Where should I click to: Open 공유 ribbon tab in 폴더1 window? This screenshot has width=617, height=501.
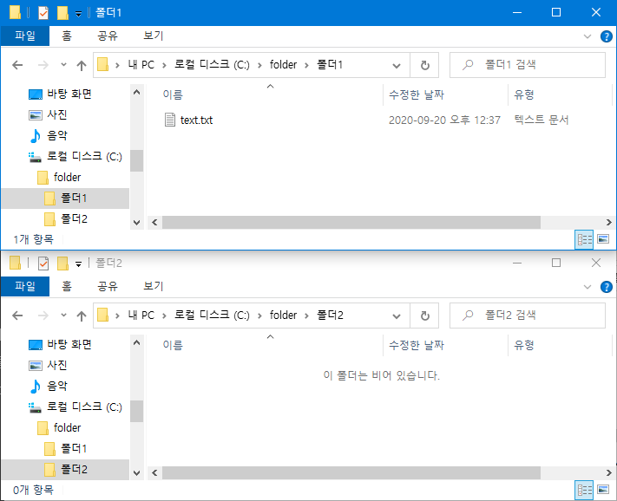pyautogui.click(x=108, y=36)
